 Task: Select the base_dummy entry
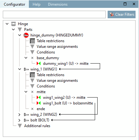coord(48,58)
